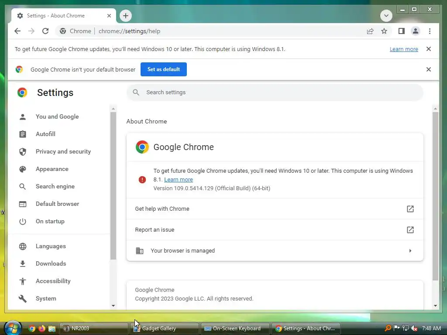Open the Windows Start orb
The height and width of the screenshot is (335, 447).
[x=13, y=328]
